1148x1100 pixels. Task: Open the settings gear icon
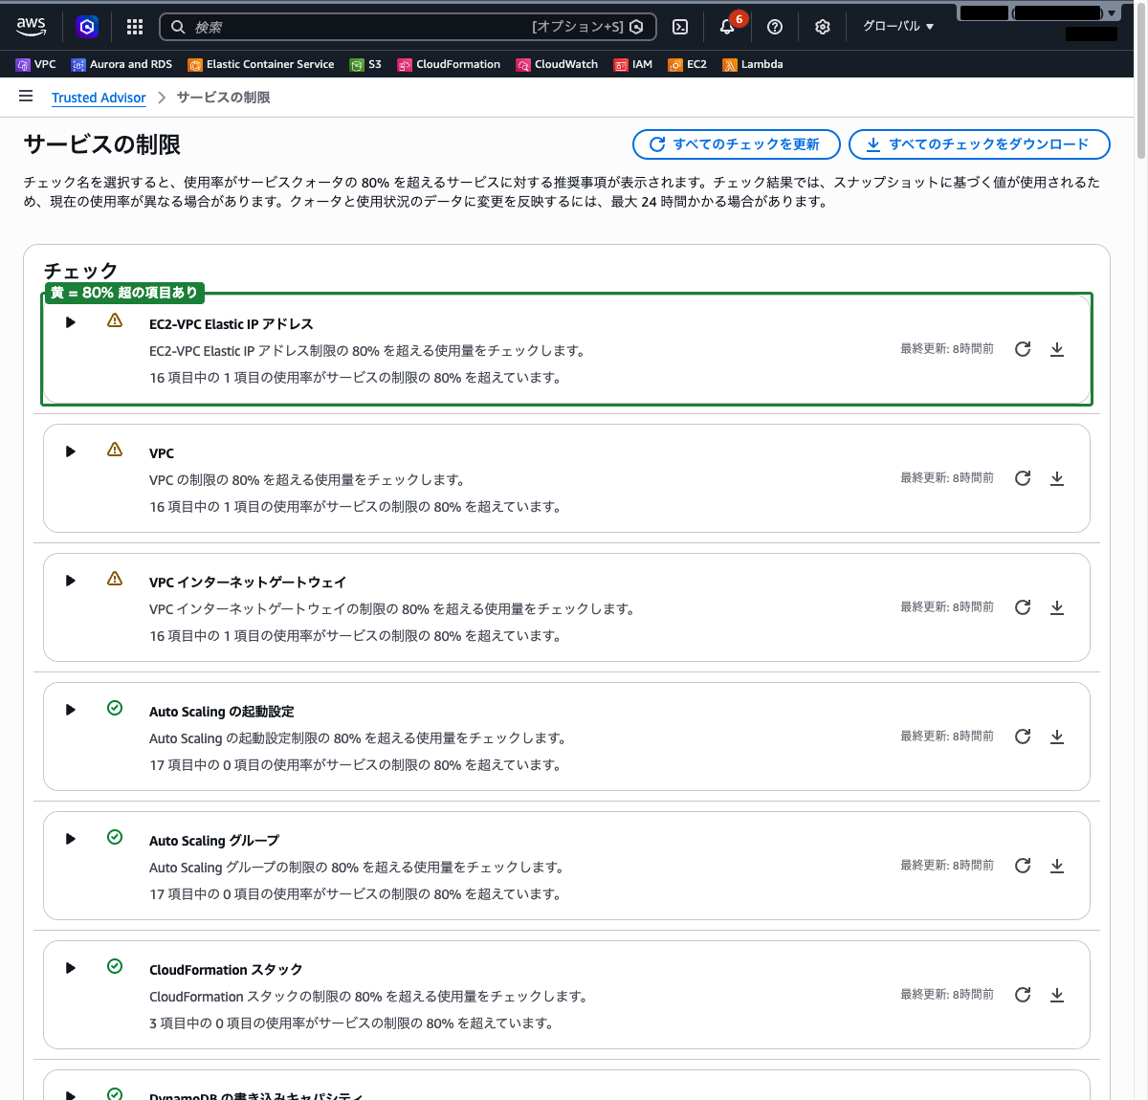823,27
